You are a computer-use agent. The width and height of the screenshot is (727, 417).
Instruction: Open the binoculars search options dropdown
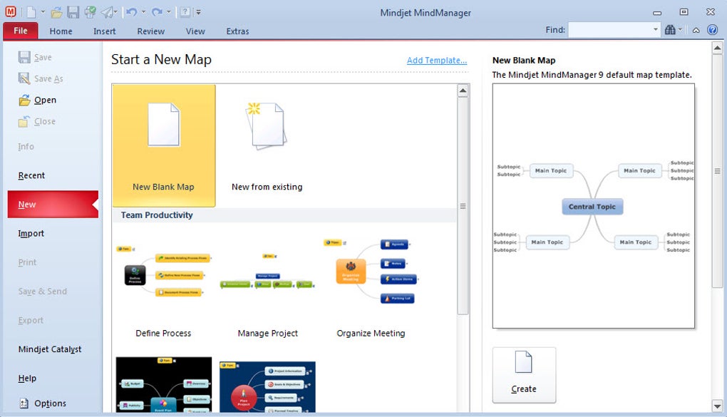click(680, 30)
